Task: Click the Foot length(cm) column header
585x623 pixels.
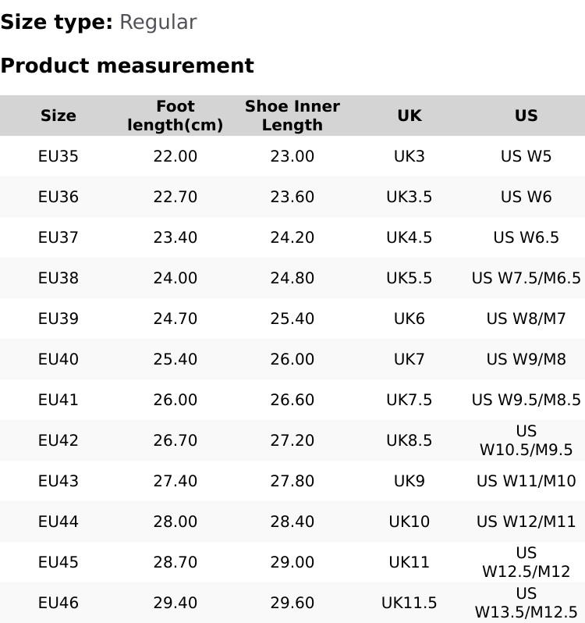Action: click(x=175, y=116)
